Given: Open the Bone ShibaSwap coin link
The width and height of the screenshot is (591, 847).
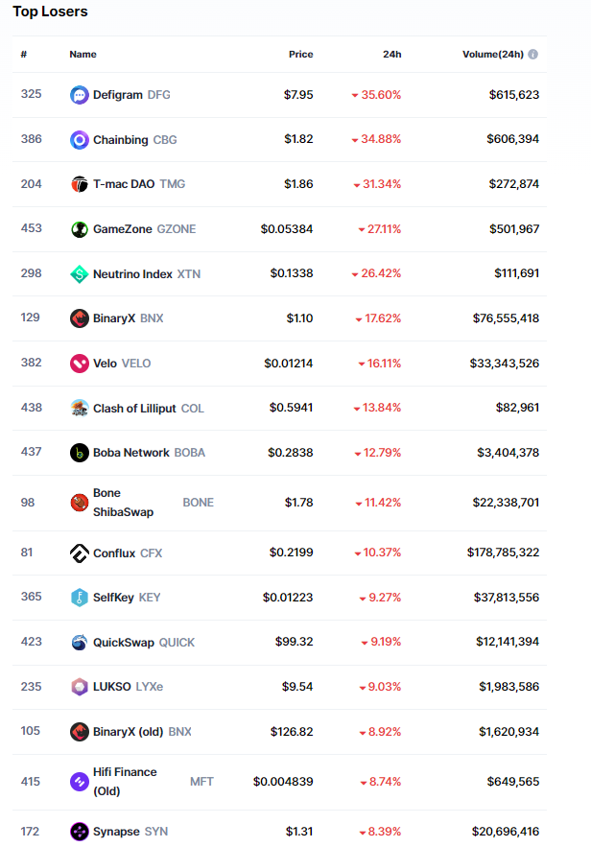Looking at the screenshot, I should coord(123,503).
